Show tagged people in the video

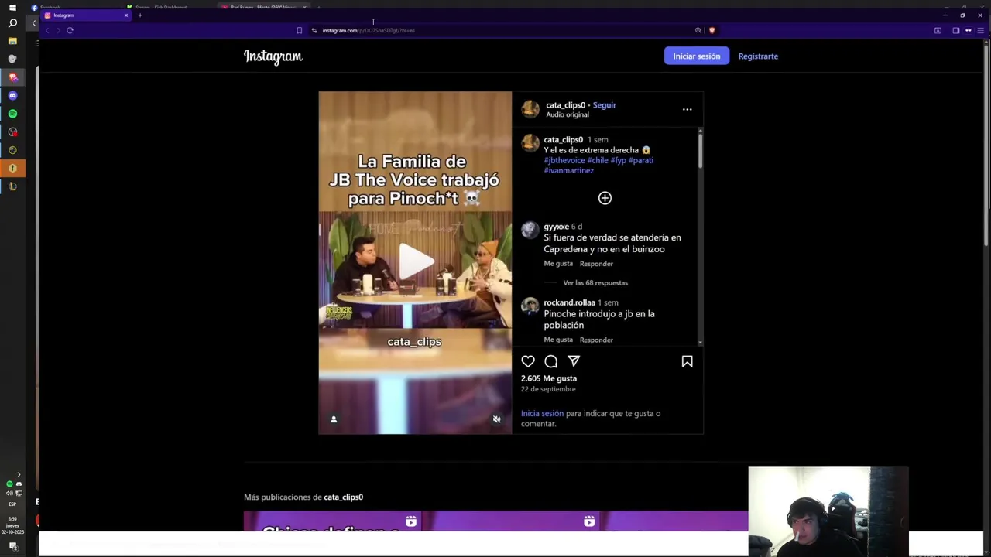(x=334, y=419)
